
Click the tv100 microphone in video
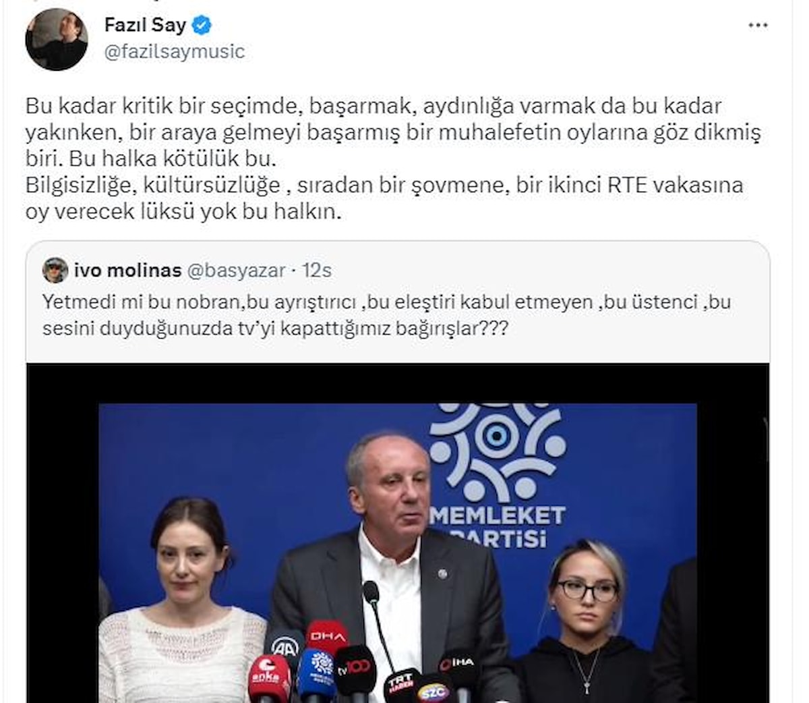click(x=355, y=669)
